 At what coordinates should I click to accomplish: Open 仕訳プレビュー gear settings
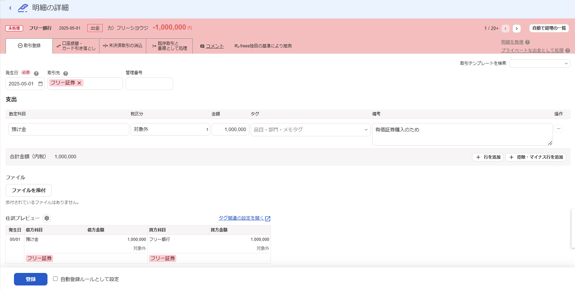[x=47, y=218]
